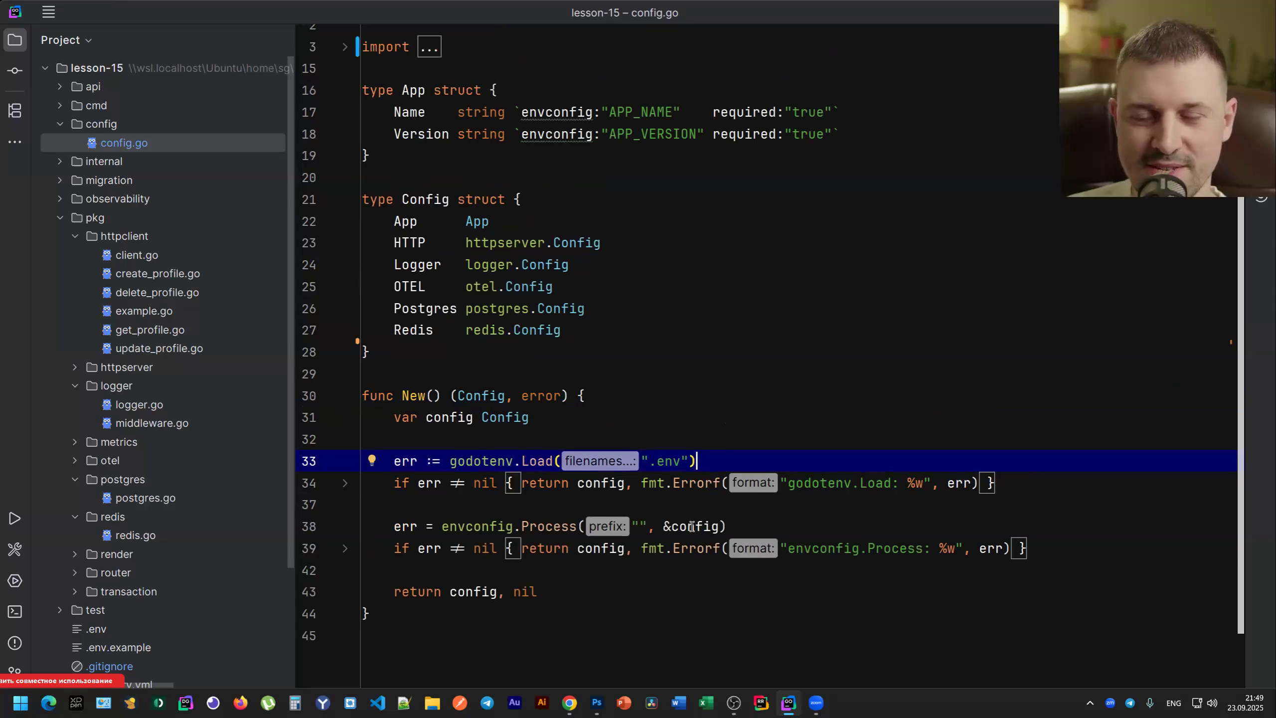Click the filenames parameter hint on line 33
This screenshot has height=718, width=1276.
point(600,461)
